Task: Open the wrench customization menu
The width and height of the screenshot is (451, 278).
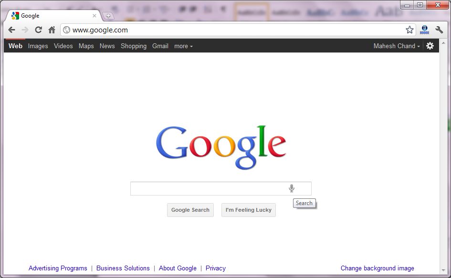Action: [x=439, y=30]
